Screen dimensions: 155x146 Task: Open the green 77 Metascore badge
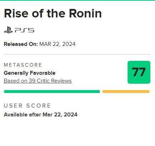pos(139,72)
